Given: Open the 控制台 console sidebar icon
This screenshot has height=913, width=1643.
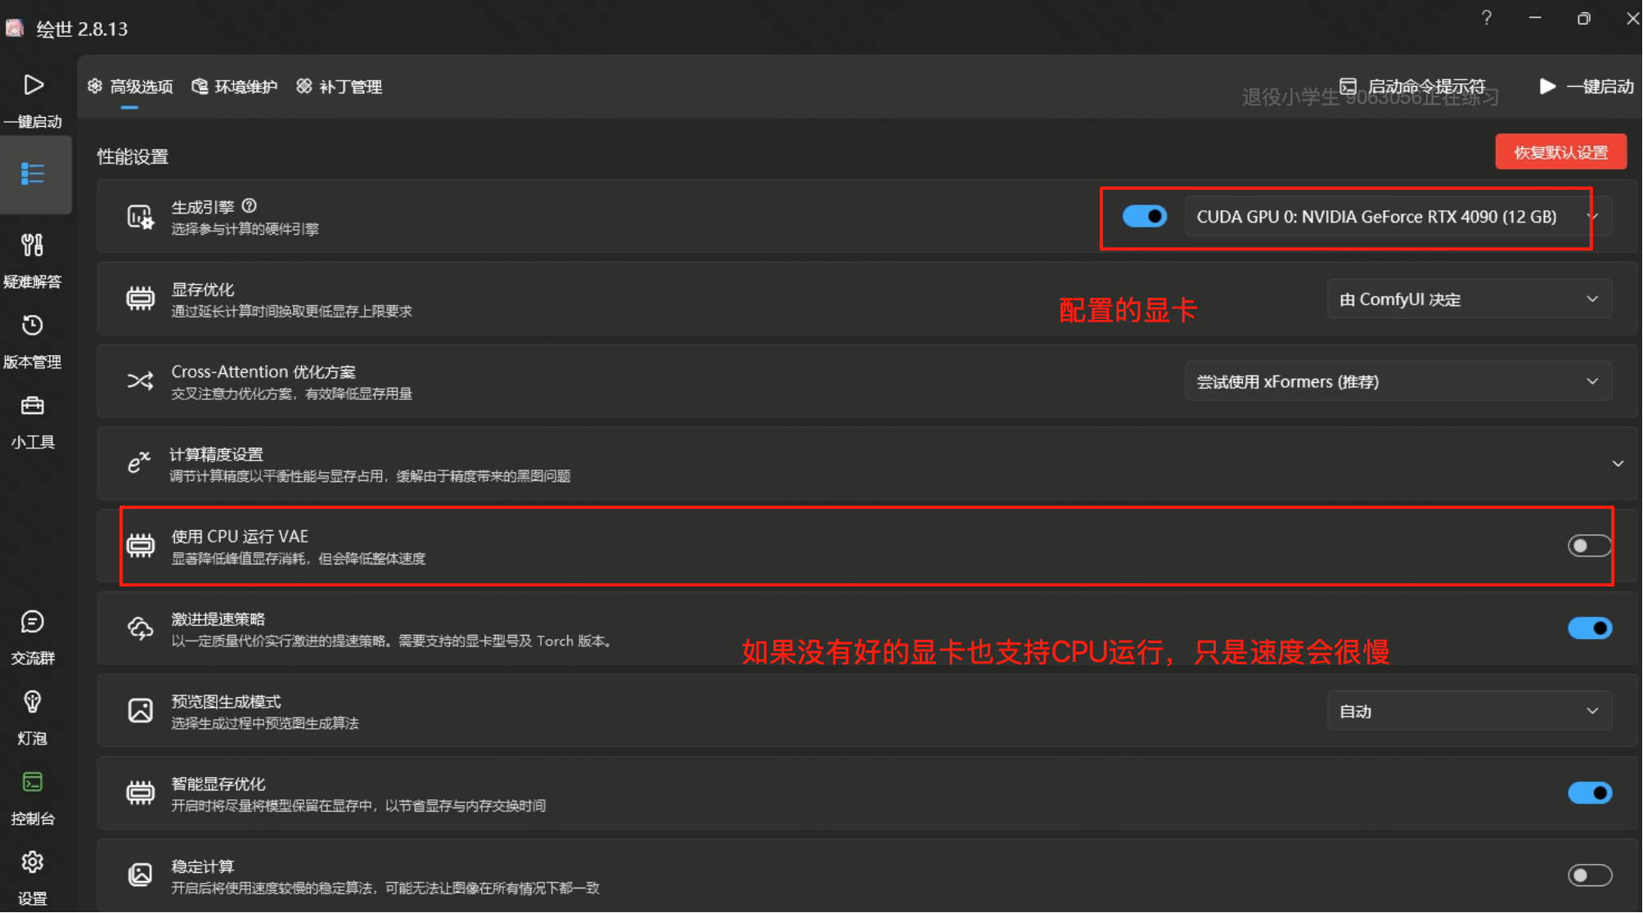Looking at the screenshot, I should [33, 782].
